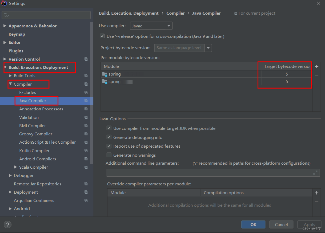Click project-scope icon beside Annotation Processors
This screenshot has height=233, width=325.
(86, 109)
